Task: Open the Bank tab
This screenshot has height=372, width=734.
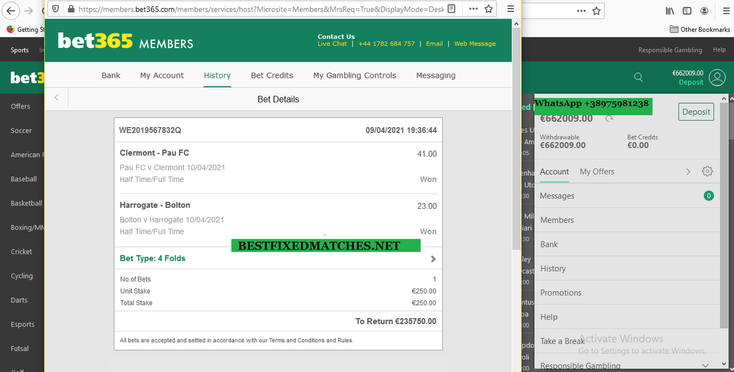Action: coord(111,75)
